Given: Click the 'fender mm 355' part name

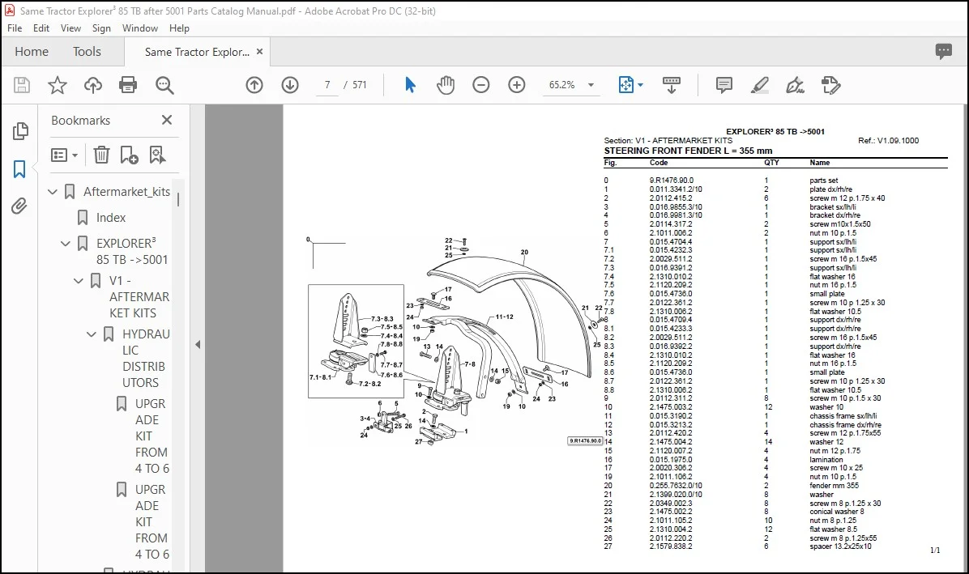Looking at the screenshot, I should (834, 486).
